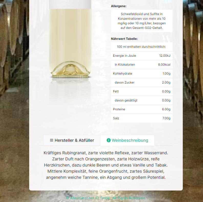203x202 pixels.
Task: Open the Hersteller & Abfüller tab
Action: (72, 140)
